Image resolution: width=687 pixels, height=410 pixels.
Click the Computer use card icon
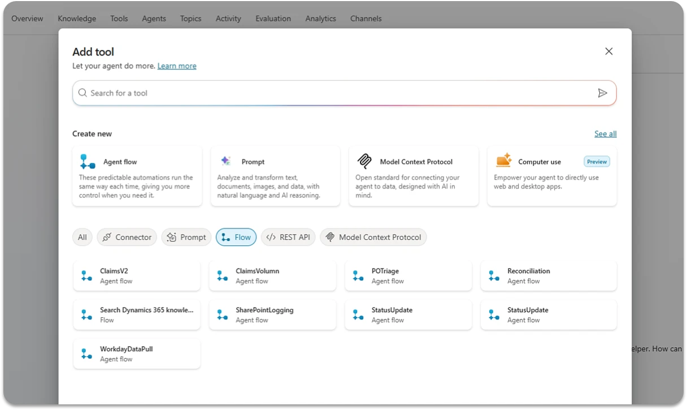(x=503, y=161)
